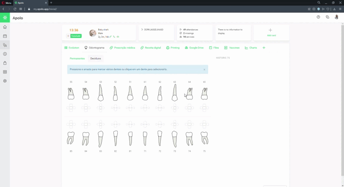Reload the page in the browser
The width and height of the screenshot is (344, 187).
[15, 9]
